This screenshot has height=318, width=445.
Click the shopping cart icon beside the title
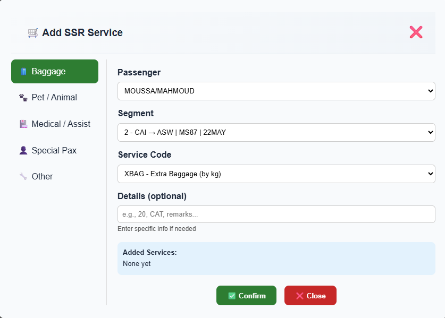[33, 33]
